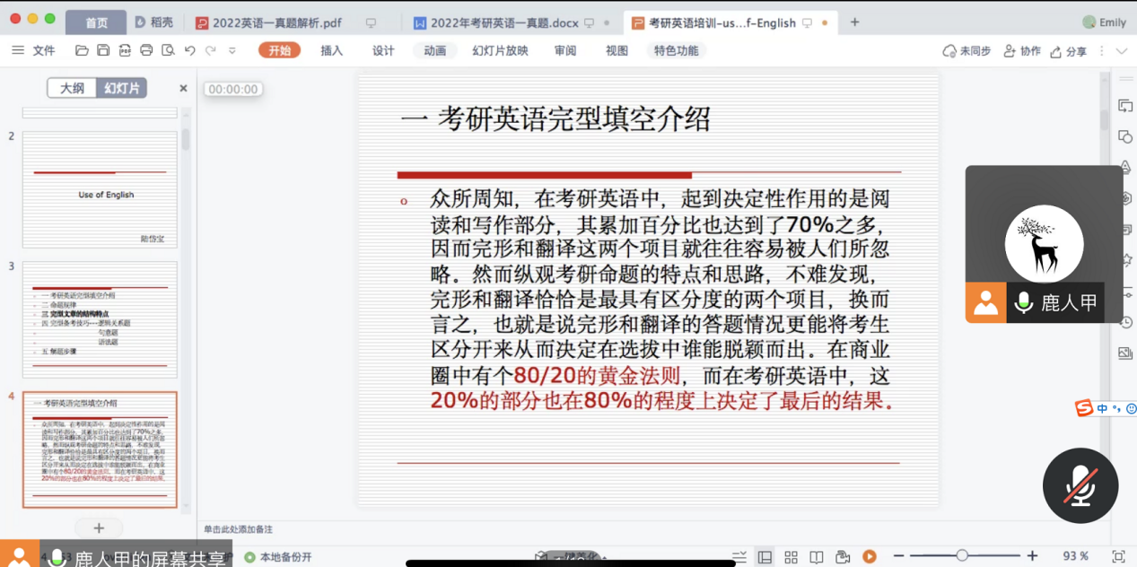Viewport: 1137px width, 567px height.
Task: Start slideshow with orange play button
Action: 869,557
